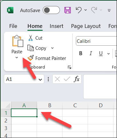The width and height of the screenshot is (117, 138).
Task: Select row 1 header
Action: click(6, 113)
